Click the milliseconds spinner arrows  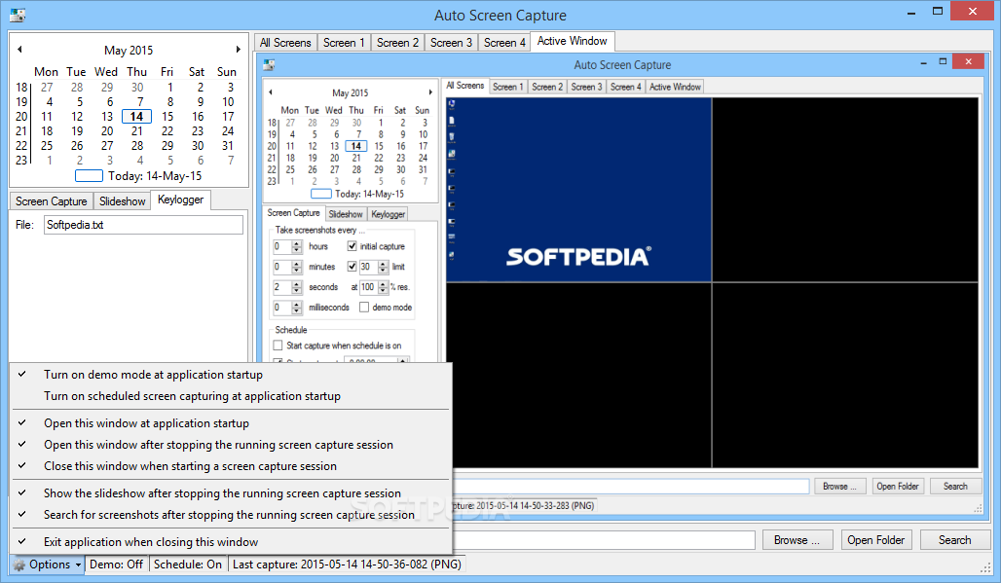[296, 309]
